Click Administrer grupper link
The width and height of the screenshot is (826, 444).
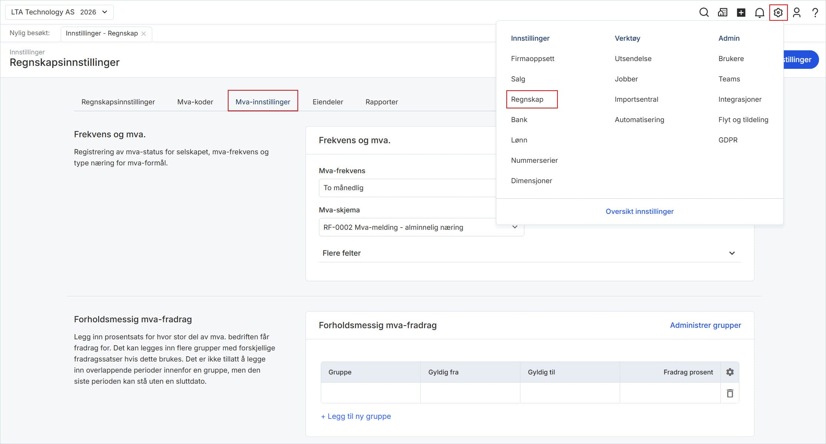coord(705,325)
